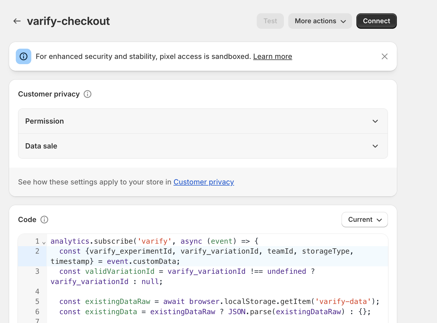Open the Learn more link
437x323 pixels.
(273, 56)
